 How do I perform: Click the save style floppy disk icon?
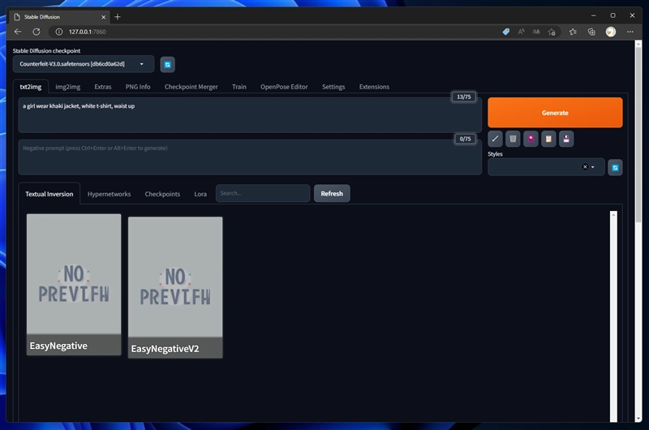click(x=566, y=139)
